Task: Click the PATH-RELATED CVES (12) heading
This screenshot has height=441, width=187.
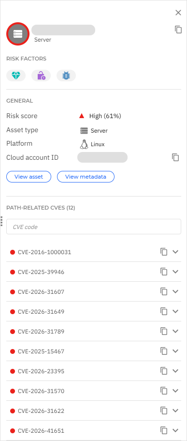Action: (41, 208)
